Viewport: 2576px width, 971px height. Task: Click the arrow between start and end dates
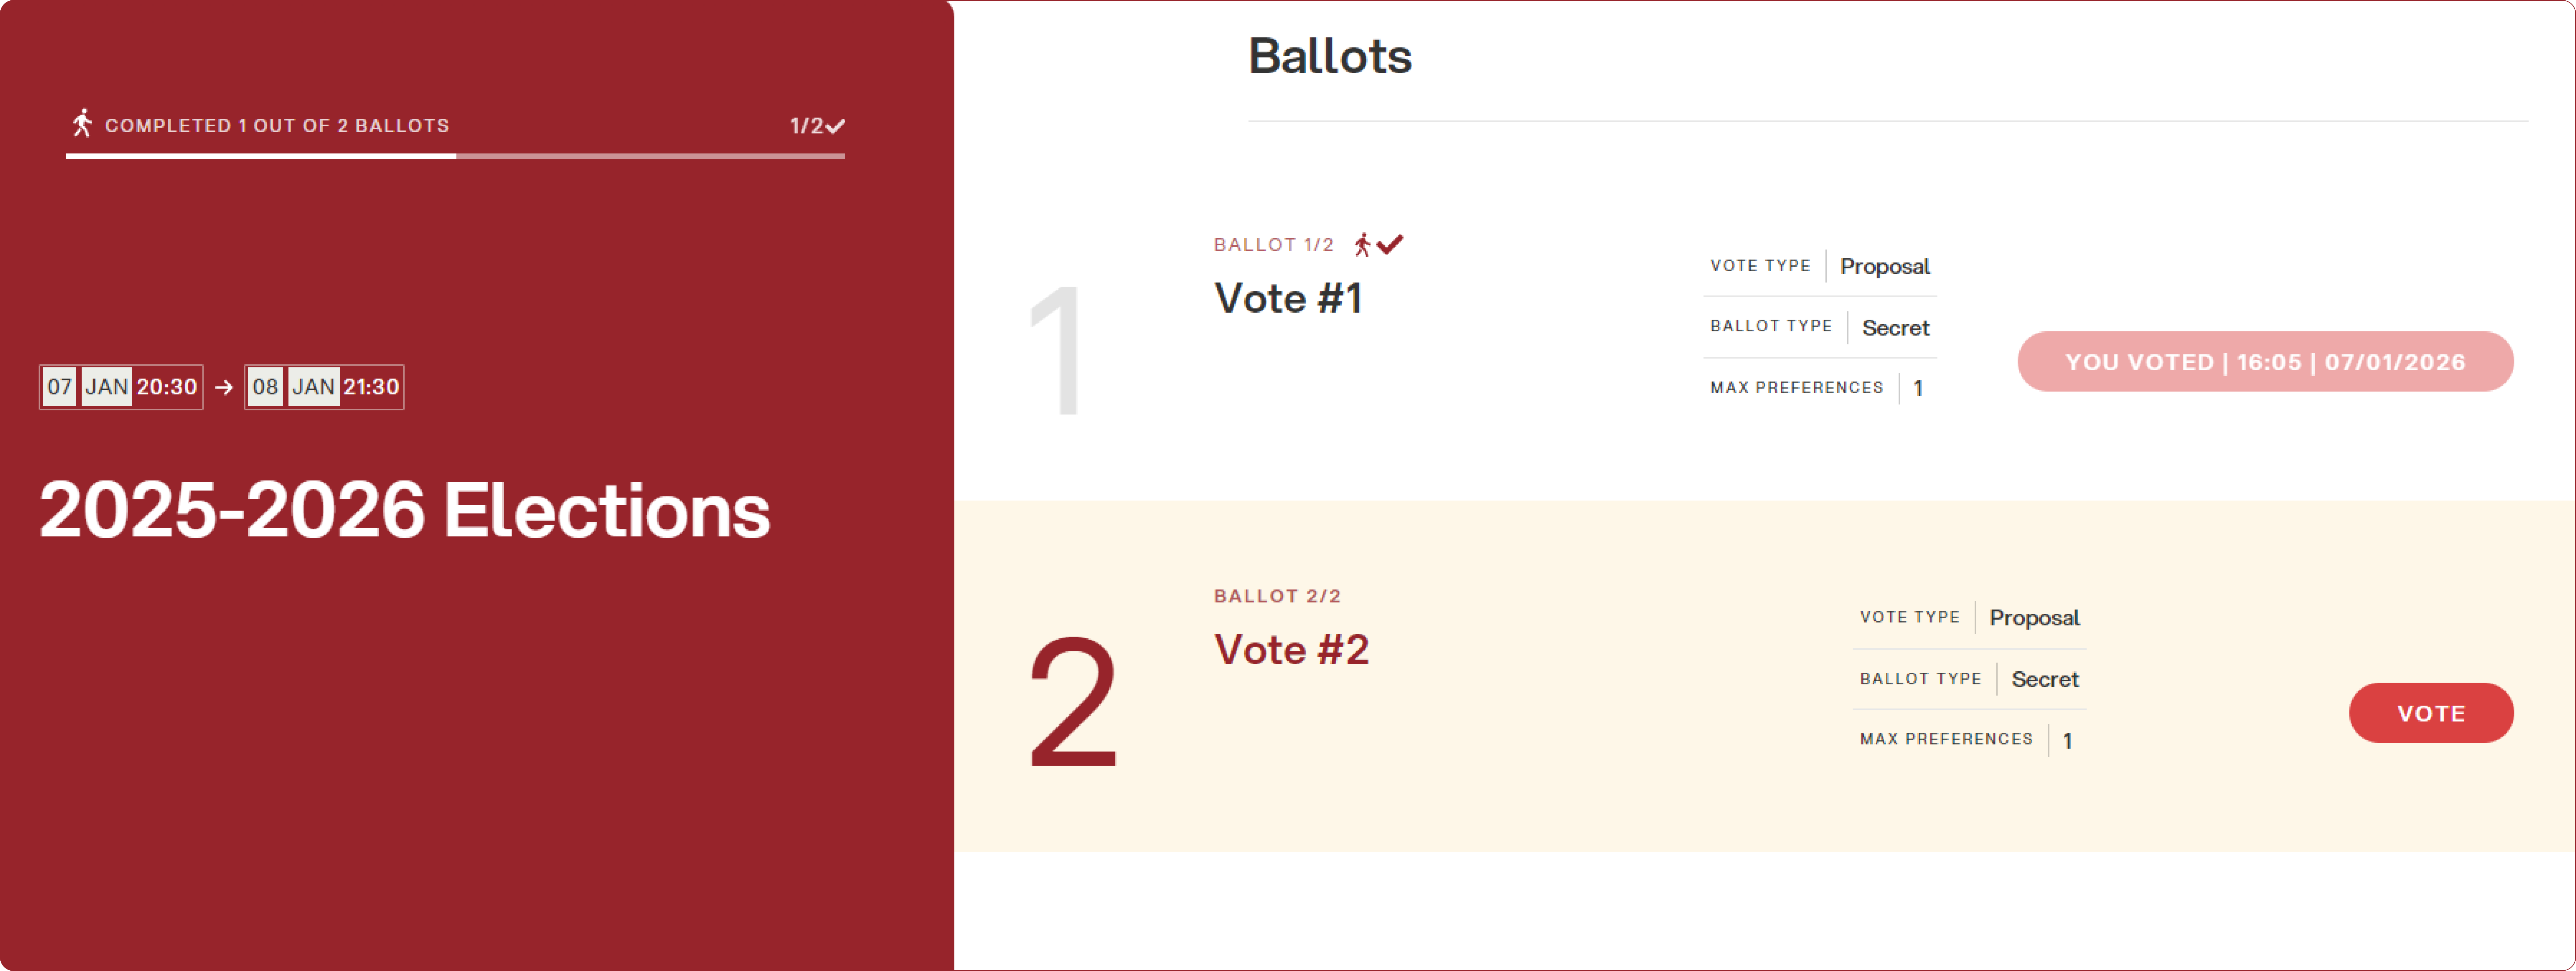tap(224, 387)
